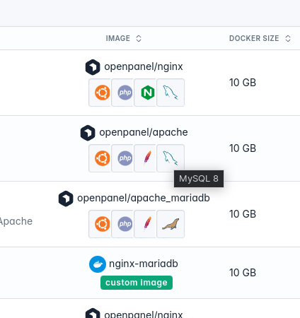
Task: Sort by the IMAGE column header
Action: [117, 38]
